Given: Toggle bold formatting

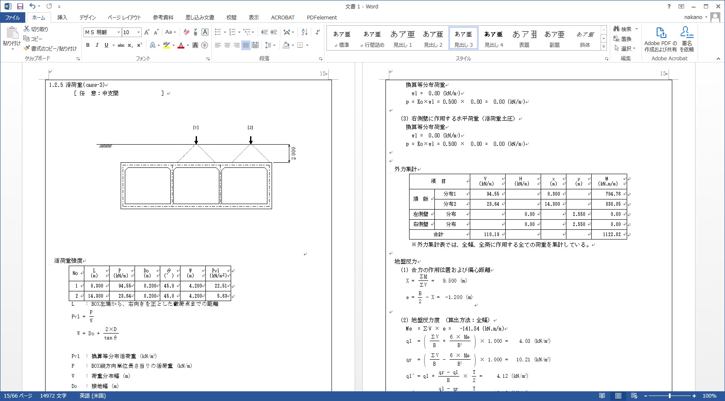Looking at the screenshot, I should pos(88,45).
